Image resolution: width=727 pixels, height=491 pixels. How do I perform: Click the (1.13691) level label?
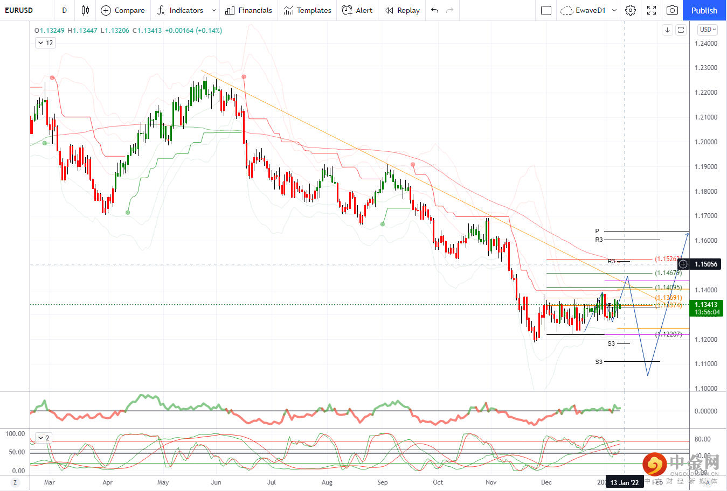[669, 298]
